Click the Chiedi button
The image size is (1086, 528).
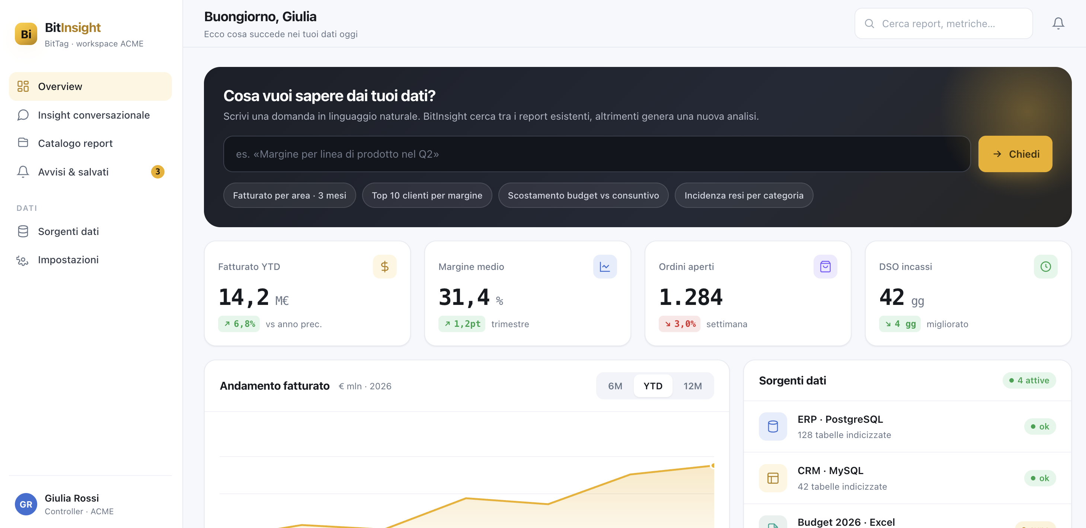pos(1015,154)
